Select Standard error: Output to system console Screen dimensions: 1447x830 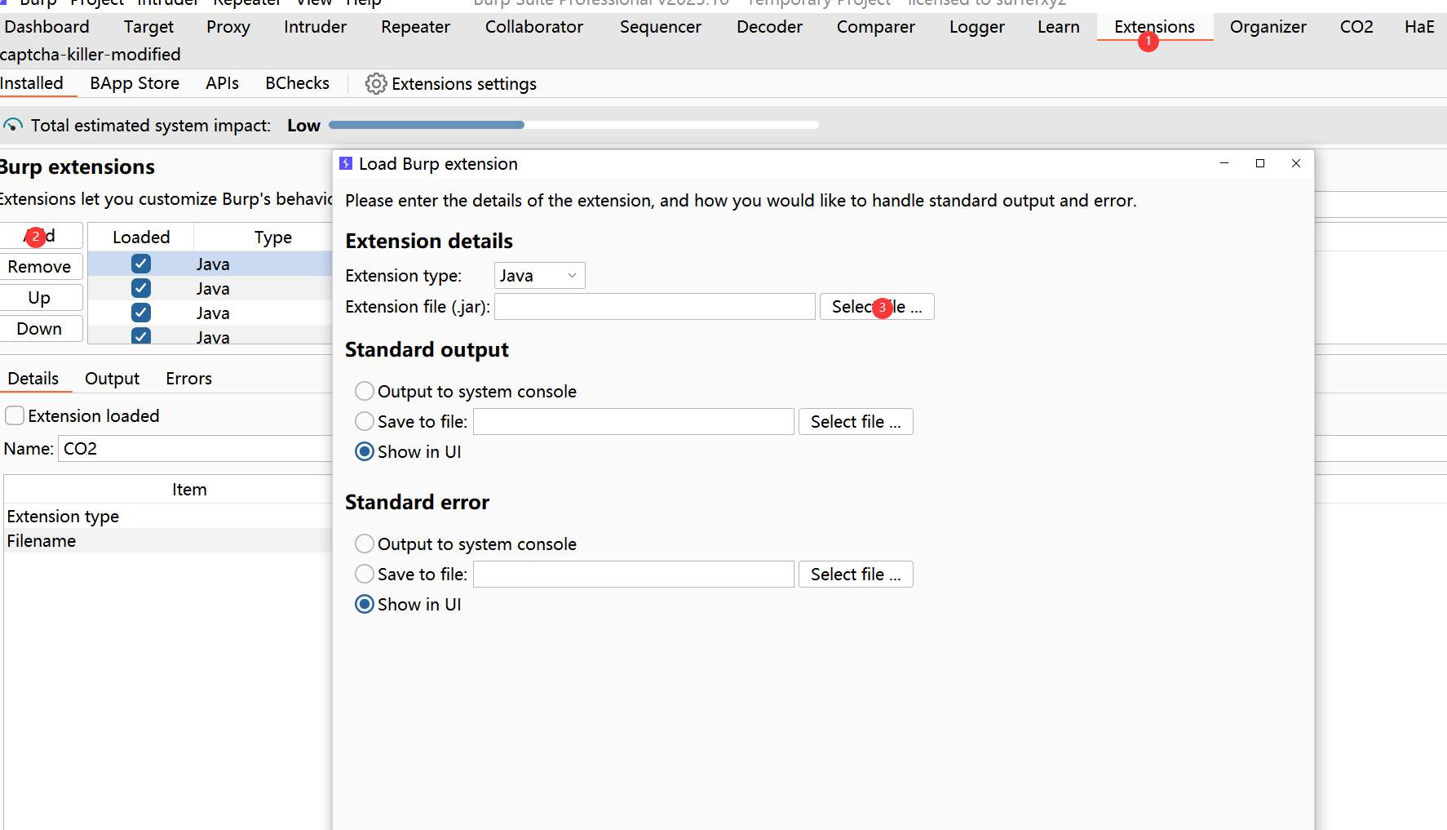(x=365, y=544)
